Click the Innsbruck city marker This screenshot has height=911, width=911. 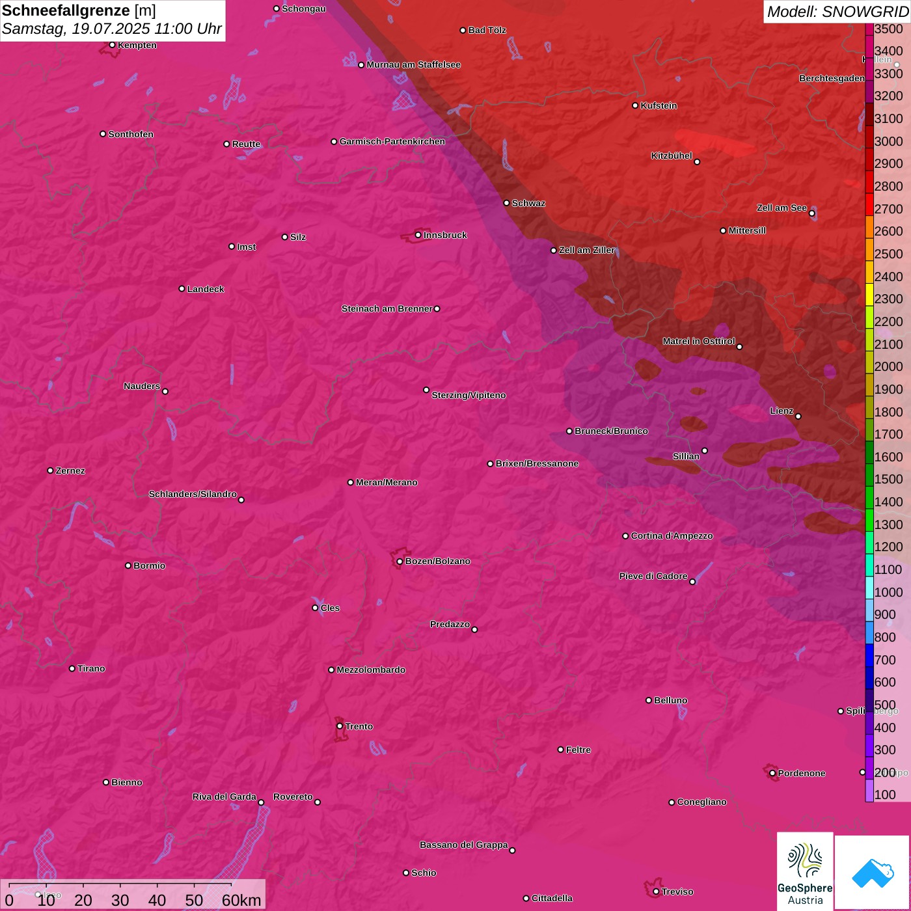pos(418,235)
